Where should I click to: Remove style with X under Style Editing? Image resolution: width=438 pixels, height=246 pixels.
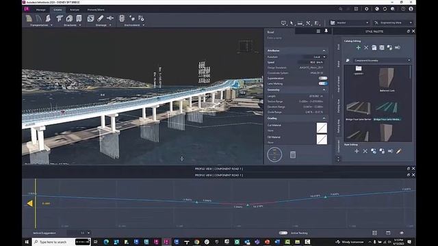(x=365, y=151)
